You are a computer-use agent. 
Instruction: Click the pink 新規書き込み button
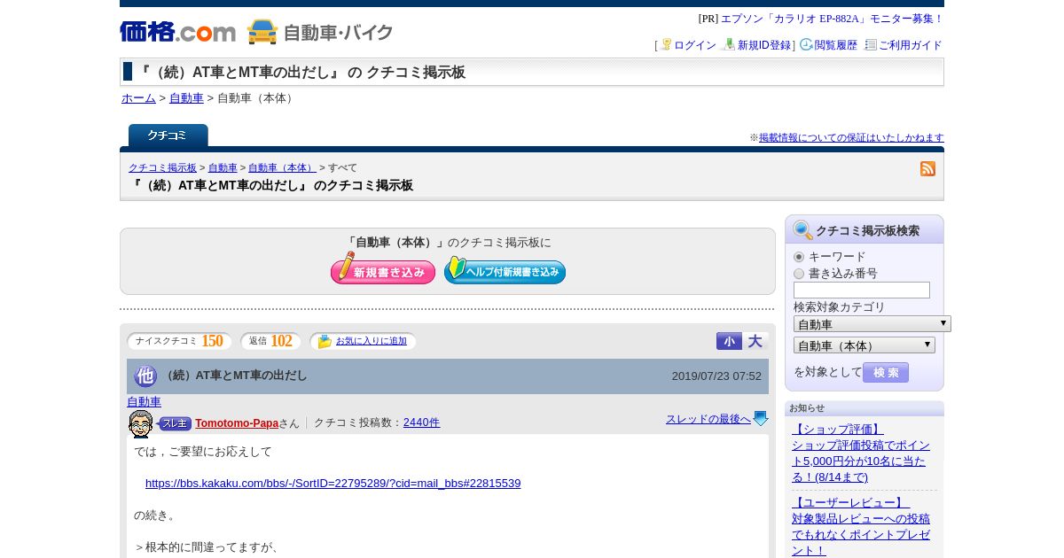[x=383, y=268]
